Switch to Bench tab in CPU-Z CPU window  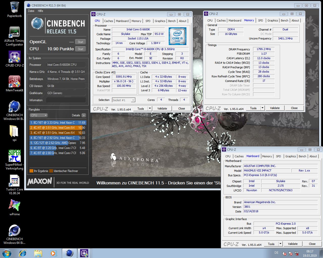coord(172,21)
